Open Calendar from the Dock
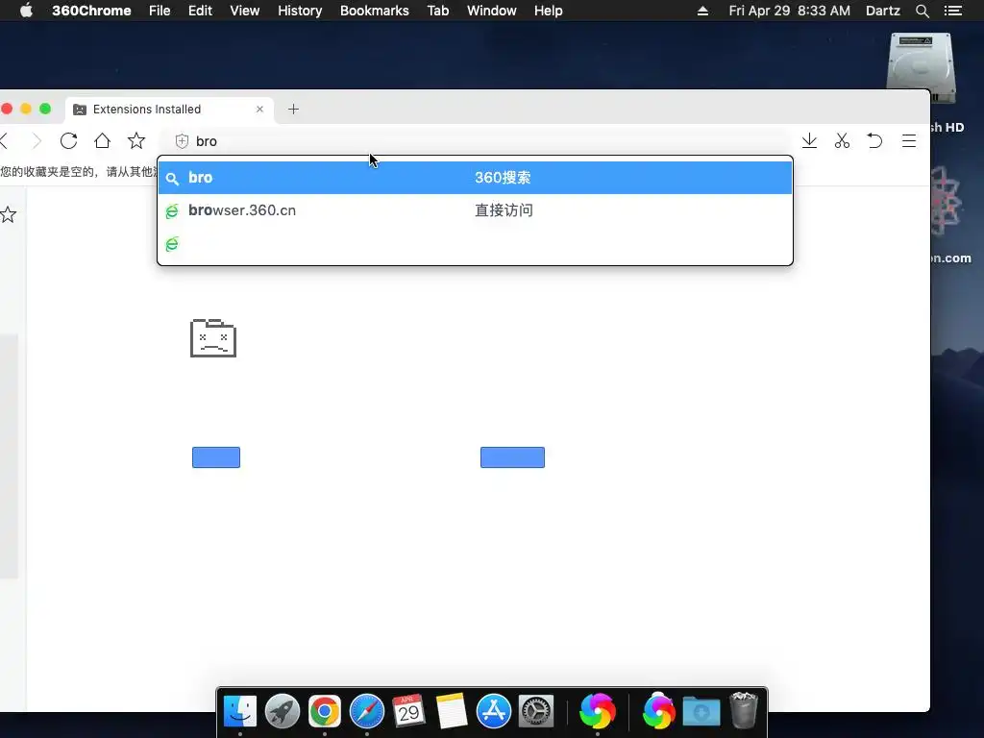984x738 pixels. pyautogui.click(x=409, y=712)
